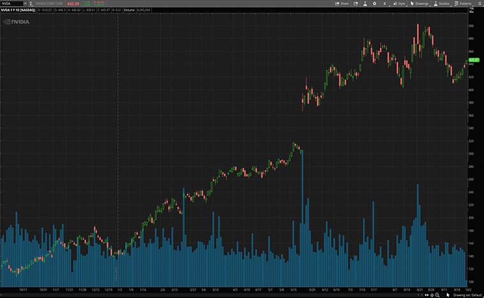
Task: Click the crosshair pan icon at bottom
Action: coord(432,295)
